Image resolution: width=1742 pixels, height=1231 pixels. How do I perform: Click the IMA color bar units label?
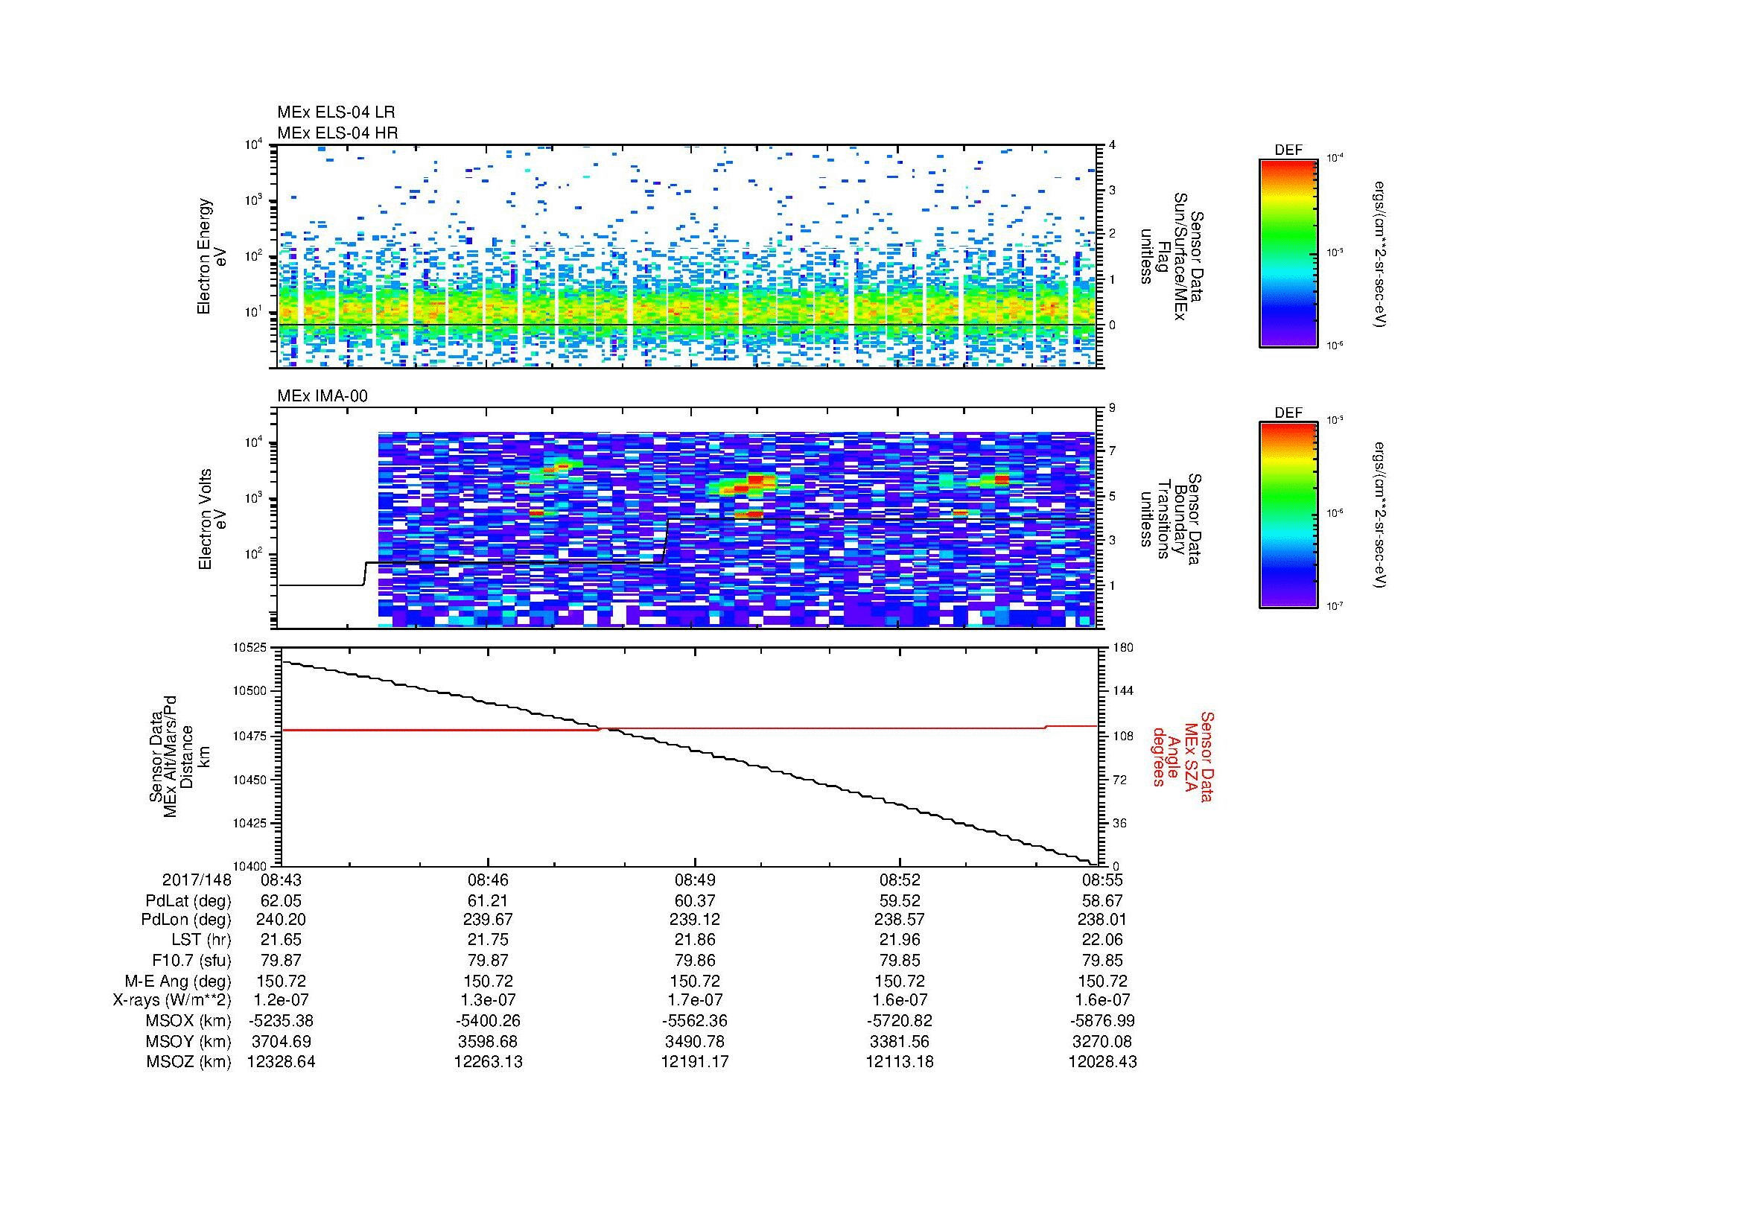tap(1381, 515)
